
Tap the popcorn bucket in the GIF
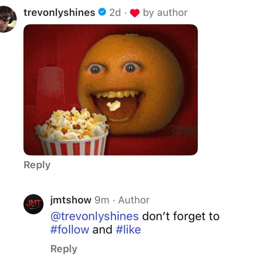click(x=72, y=132)
